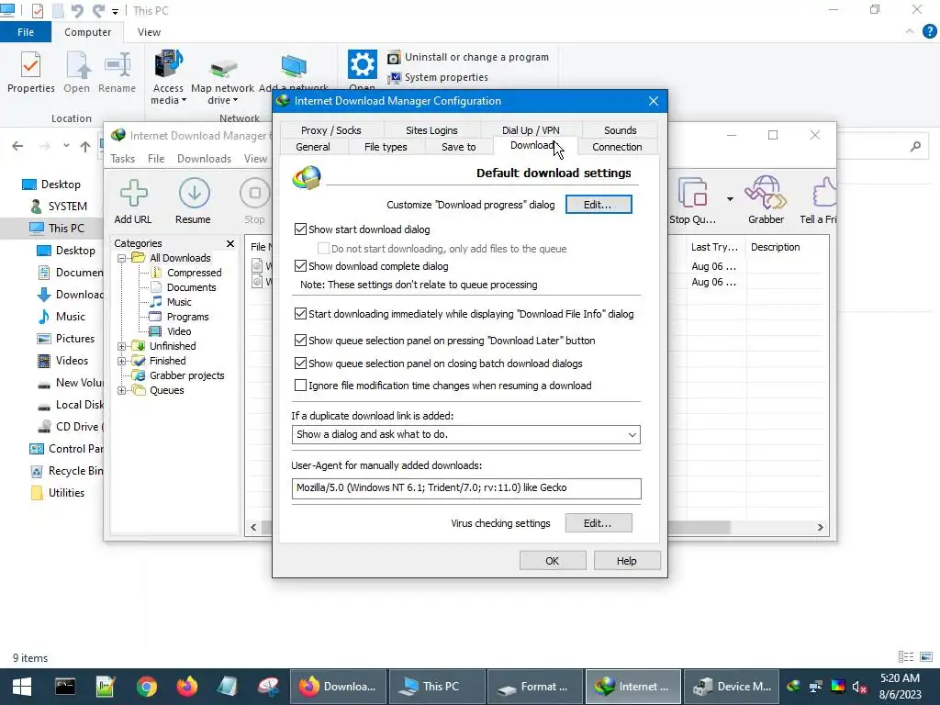Open the Quick Access Toolbar dropdown
This screenshot has height=705, width=940.
[115, 11]
